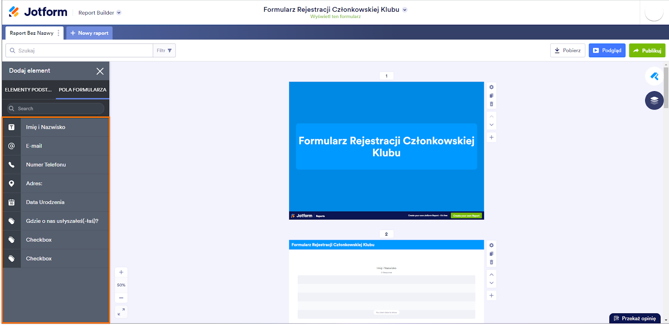
Task: Create a new report with Nowy raport
Action: tap(89, 33)
